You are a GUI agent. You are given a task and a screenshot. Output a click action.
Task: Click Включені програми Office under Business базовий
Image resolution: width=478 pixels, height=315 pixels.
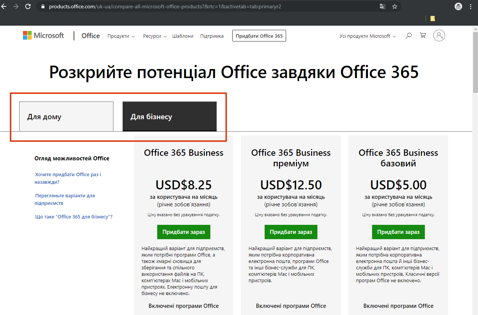click(x=398, y=306)
